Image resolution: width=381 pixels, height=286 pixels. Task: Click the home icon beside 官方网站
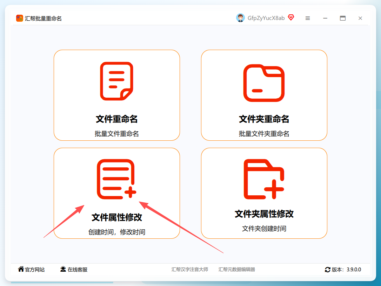click(x=21, y=269)
